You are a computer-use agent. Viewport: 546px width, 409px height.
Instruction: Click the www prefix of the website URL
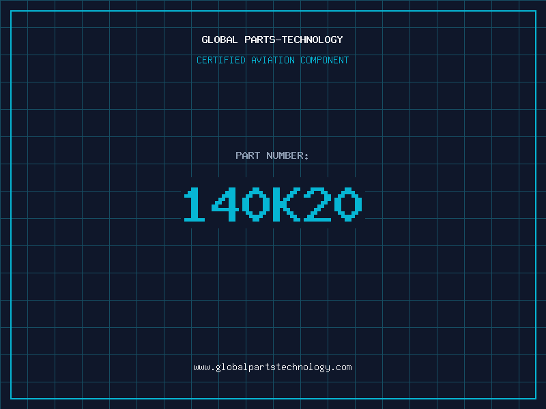pyautogui.click(x=201, y=367)
